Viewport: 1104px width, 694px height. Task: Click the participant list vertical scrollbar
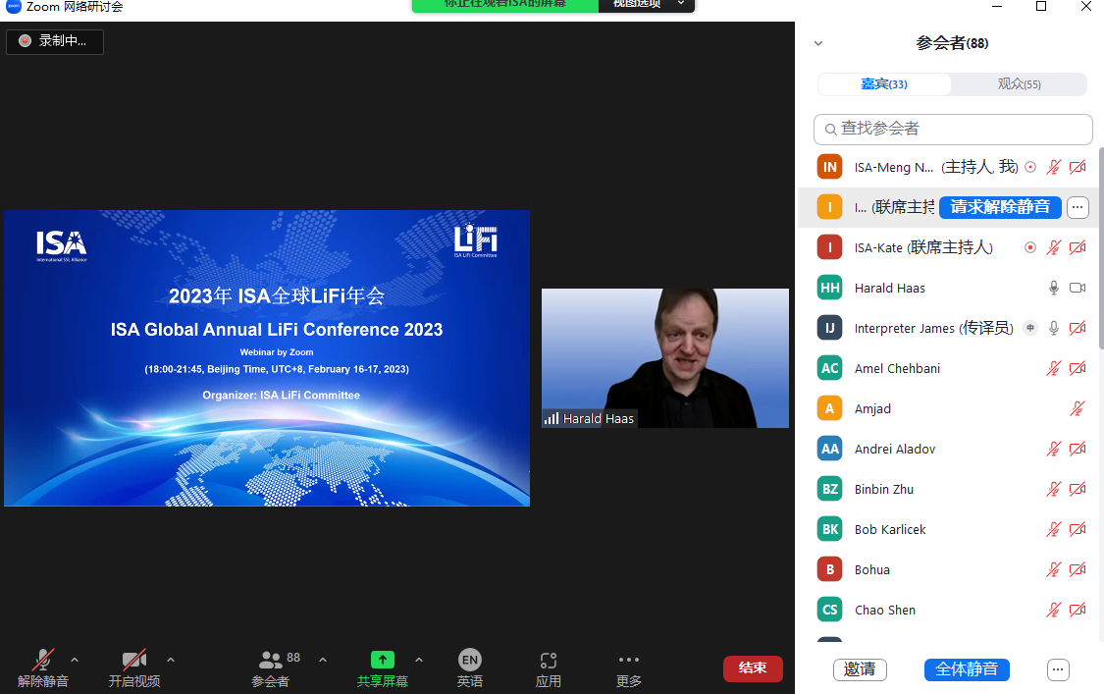(1100, 245)
